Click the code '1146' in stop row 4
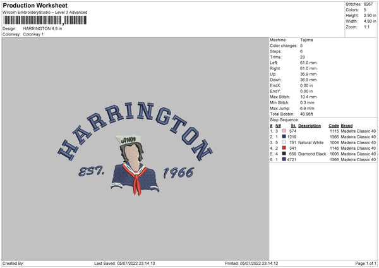 [334, 149]
